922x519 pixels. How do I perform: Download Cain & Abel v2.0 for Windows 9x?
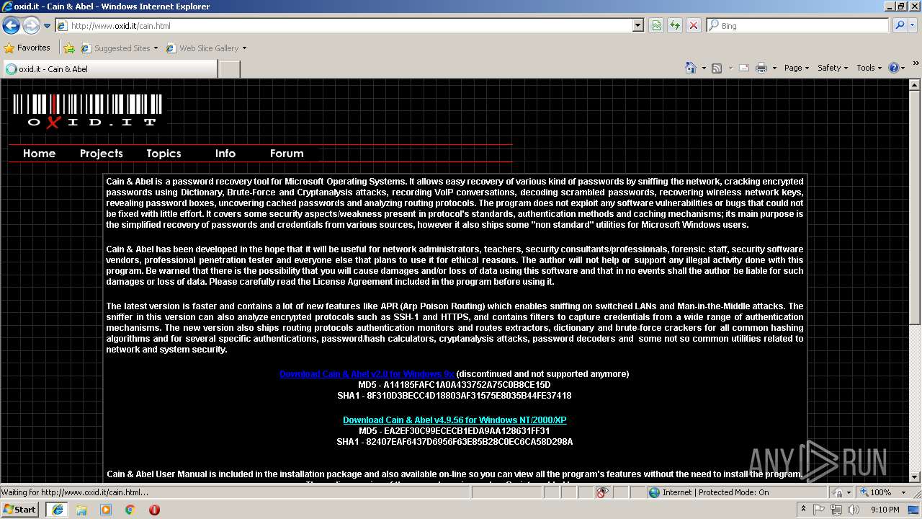pos(367,374)
